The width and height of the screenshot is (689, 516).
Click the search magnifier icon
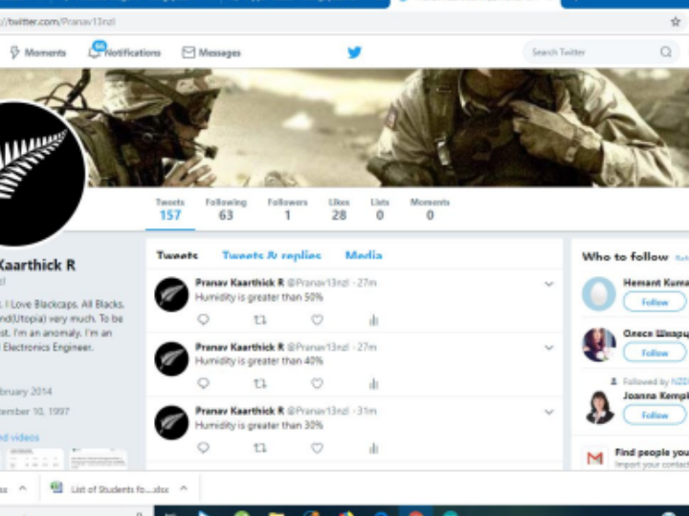tap(665, 53)
